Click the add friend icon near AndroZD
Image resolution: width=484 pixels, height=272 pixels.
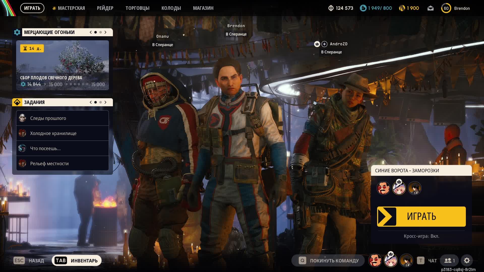(x=324, y=44)
